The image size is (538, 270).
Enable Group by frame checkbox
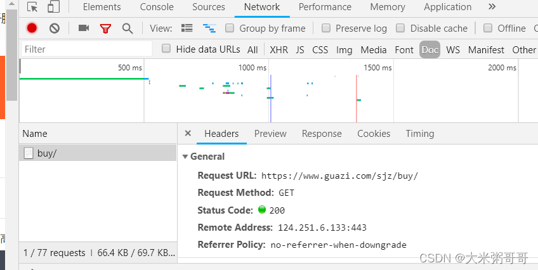(230, 28)
